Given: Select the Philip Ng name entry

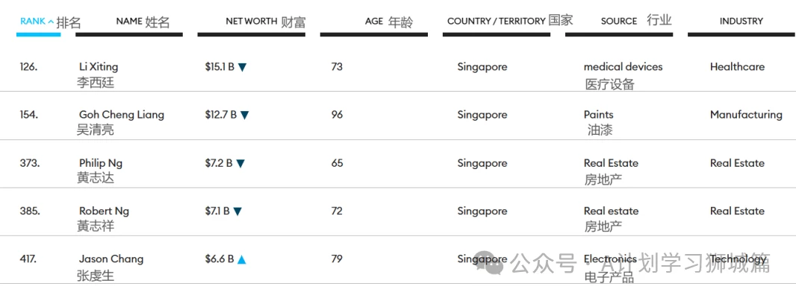Looking at the screenshot, I should [x=101, y=163].
